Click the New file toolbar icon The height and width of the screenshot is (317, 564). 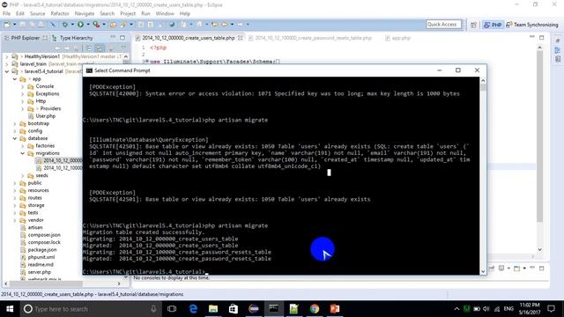pos(7,25)
